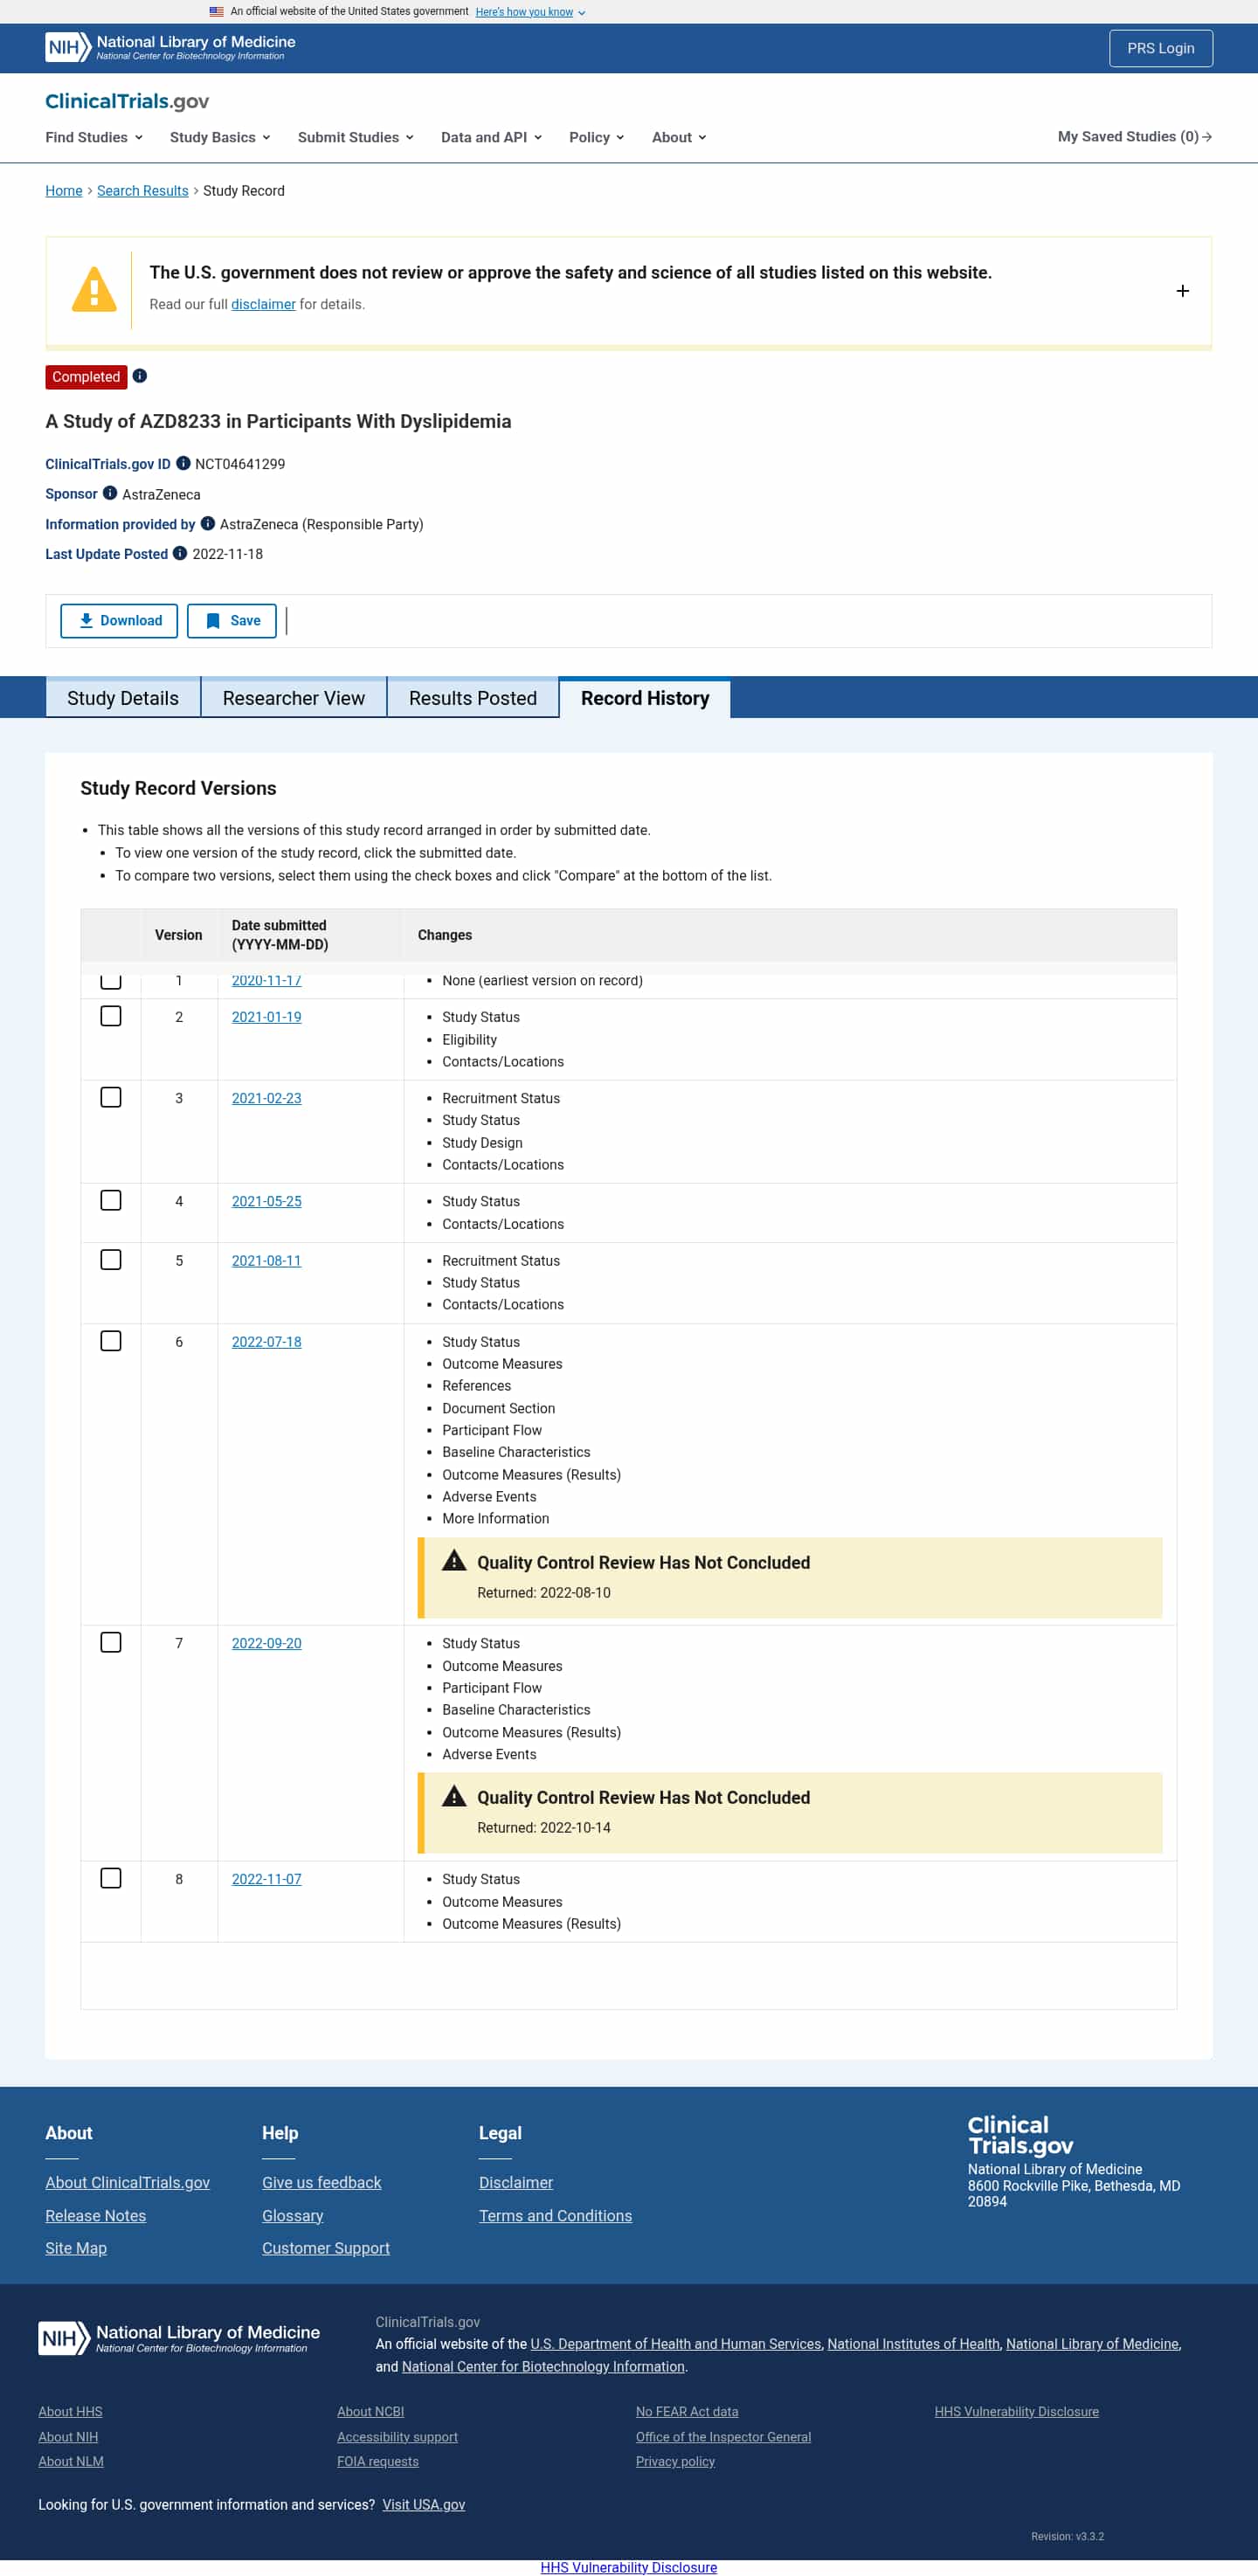
Task: Check the box for version 6
Action: pos(111,1341)
